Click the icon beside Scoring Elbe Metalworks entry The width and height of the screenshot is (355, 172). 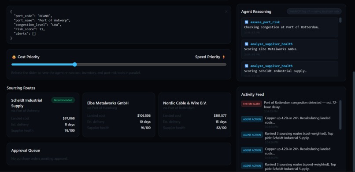(247, 44)
